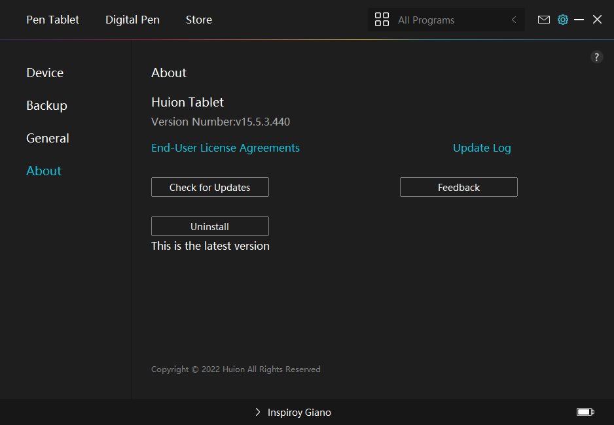Click the battery status icon

tap(585, 412)
